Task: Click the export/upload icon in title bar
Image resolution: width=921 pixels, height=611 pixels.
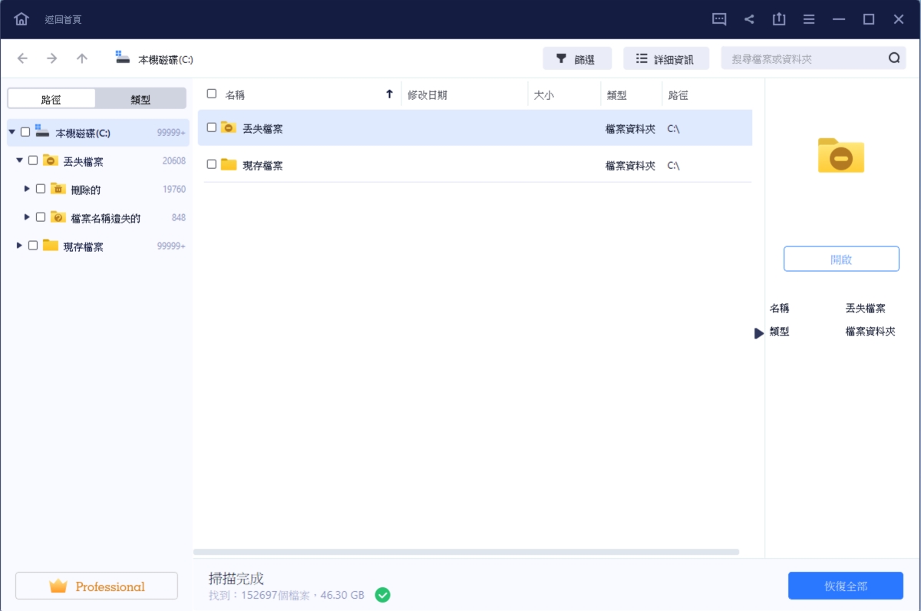Action: click(x=779, y=19)
